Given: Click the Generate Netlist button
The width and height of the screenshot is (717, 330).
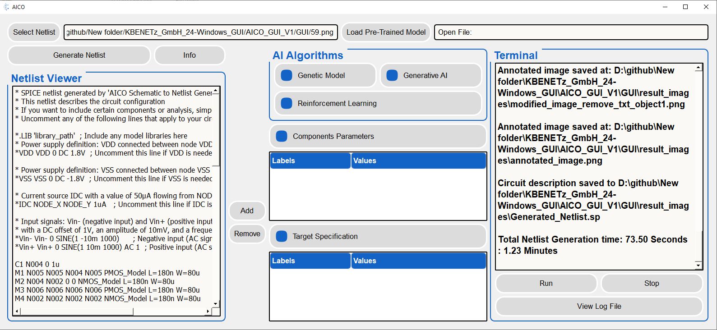Looking at the screenshot, I should click(x=79, y=55).
